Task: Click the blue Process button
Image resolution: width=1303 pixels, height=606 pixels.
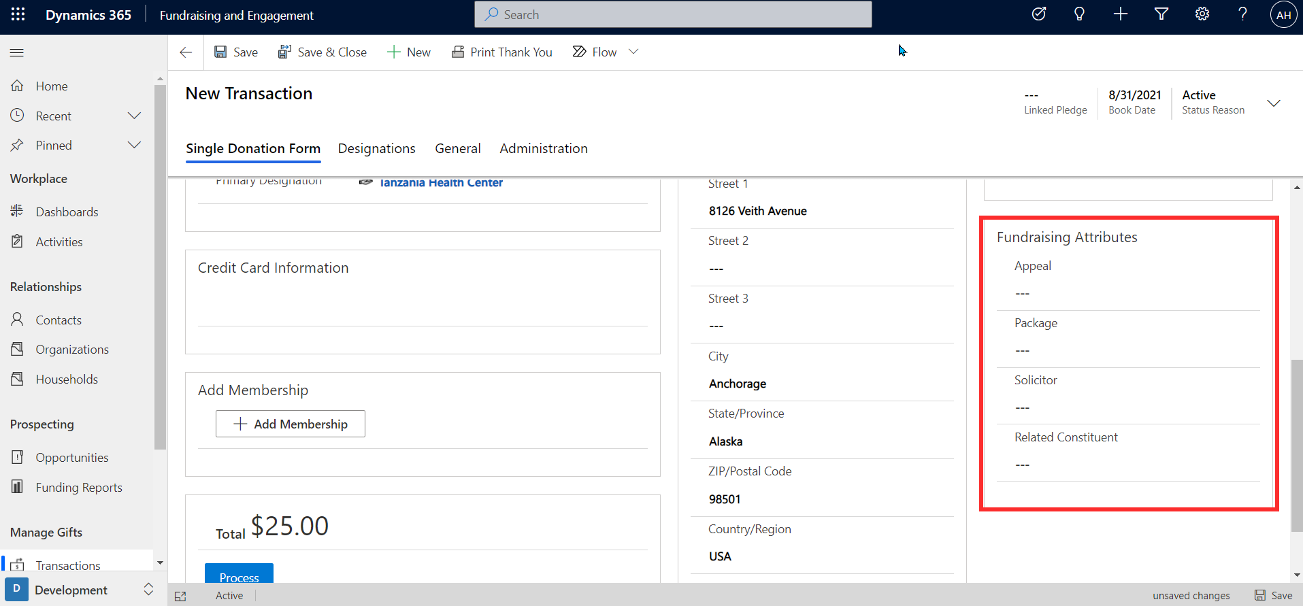Action: 239,573
